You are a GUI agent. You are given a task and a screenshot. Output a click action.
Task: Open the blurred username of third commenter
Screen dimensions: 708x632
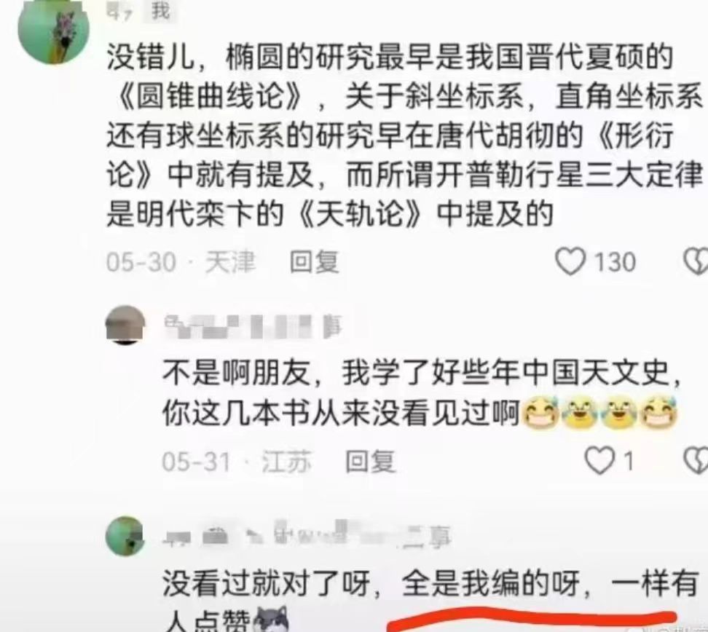click(x=307, y=537)
